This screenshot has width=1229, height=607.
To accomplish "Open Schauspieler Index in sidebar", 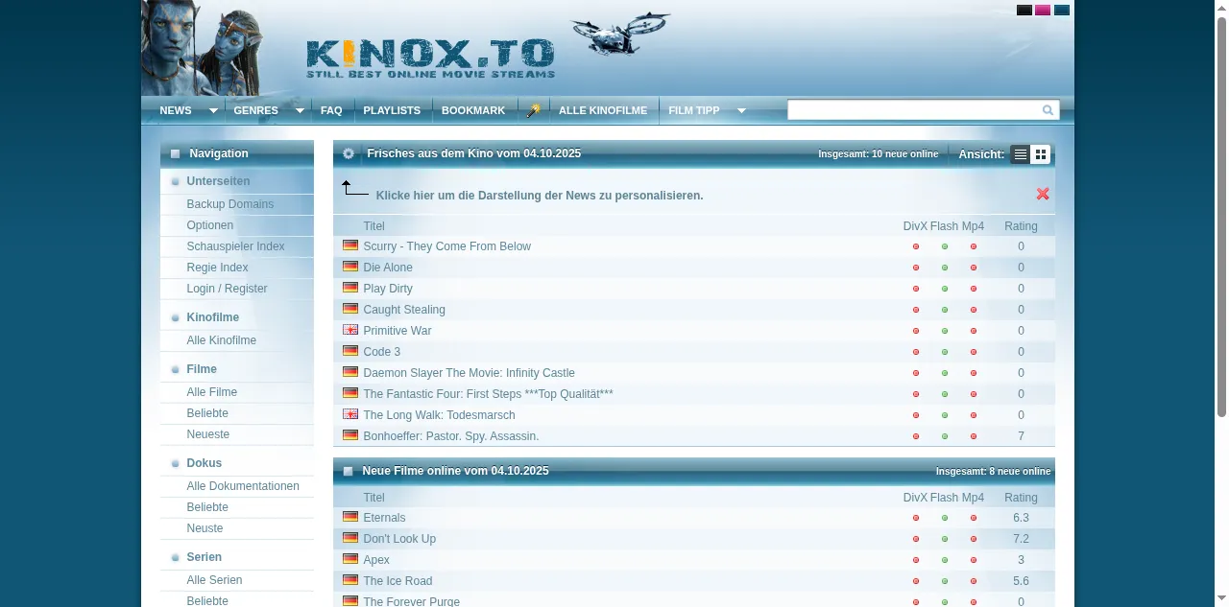I will (236, 246).
